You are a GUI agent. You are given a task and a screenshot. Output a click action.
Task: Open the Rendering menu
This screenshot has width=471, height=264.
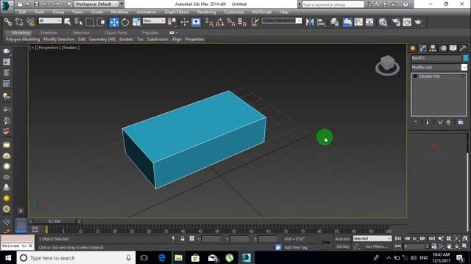(206, 12)
